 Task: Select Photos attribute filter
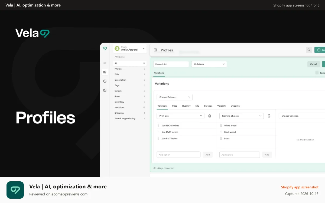[x=130, y=69]
